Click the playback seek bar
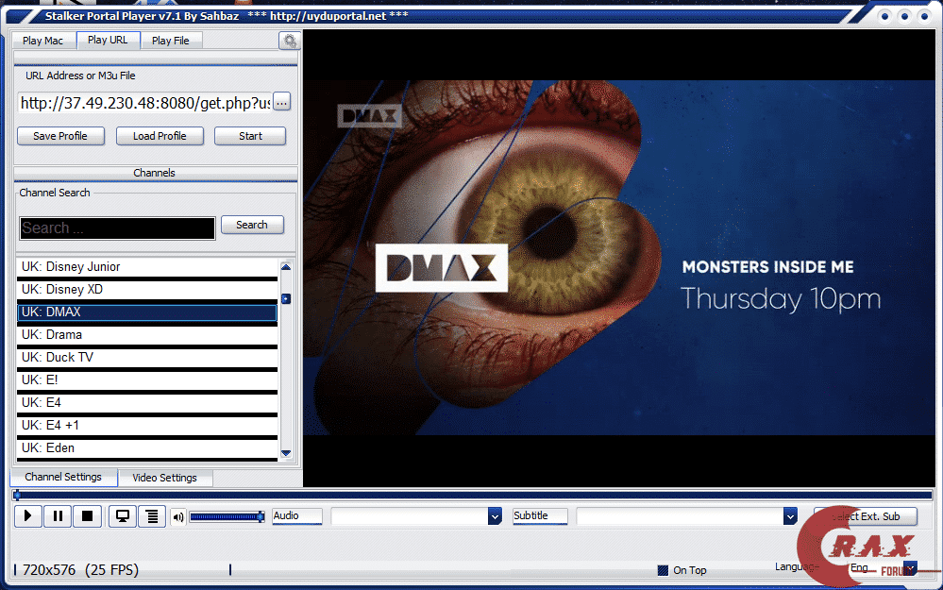This screenshot has width=943, height=590. coord(472,495)
